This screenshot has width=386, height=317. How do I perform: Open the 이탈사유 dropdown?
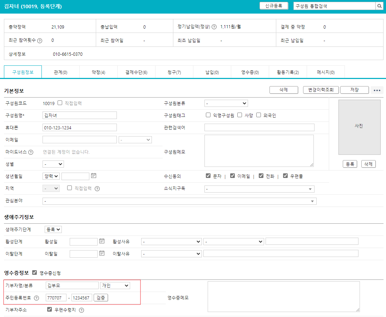(171, 254)
